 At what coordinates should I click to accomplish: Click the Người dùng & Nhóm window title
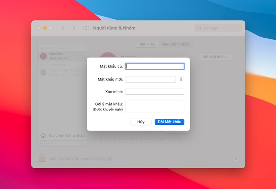pos(114,28)
